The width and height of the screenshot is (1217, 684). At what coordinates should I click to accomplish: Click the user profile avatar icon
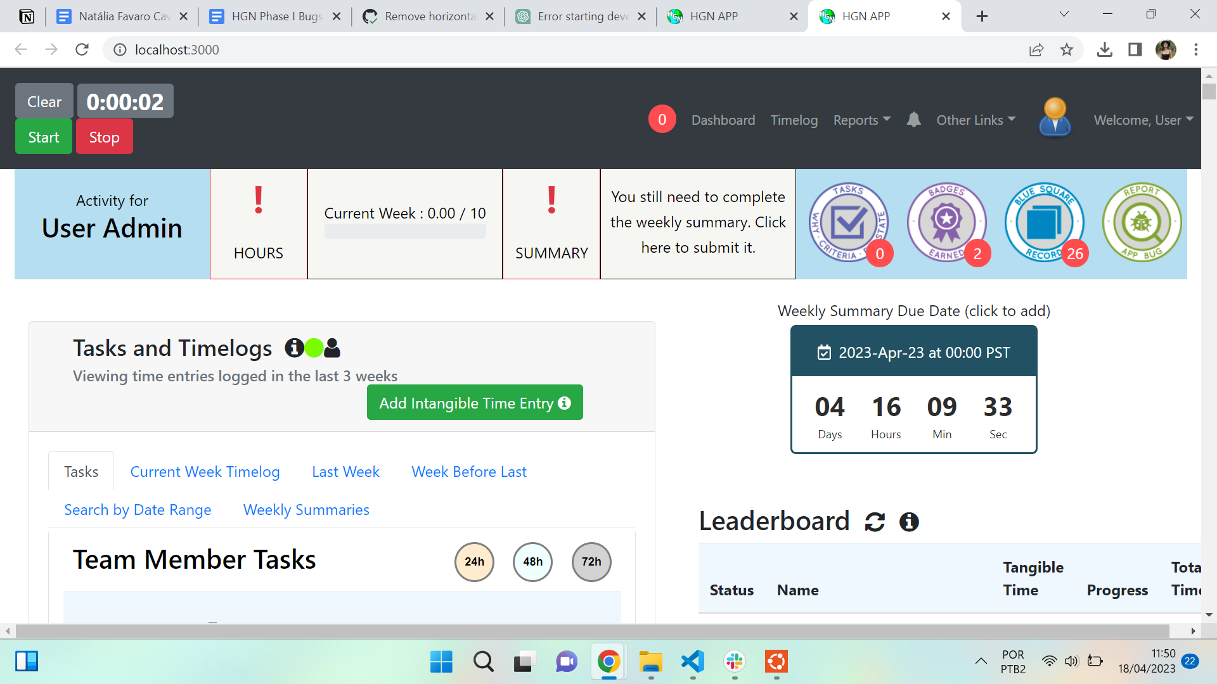(1055, 117)
